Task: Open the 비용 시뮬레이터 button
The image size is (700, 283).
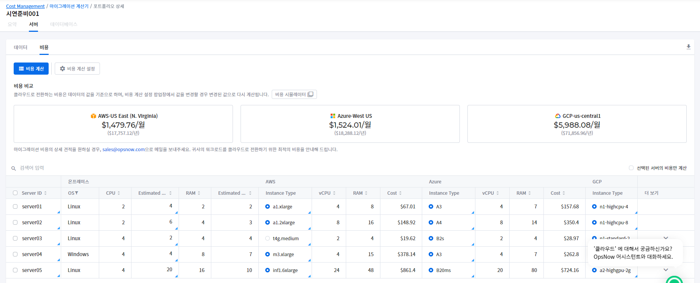Action: [x=294, y=94]
